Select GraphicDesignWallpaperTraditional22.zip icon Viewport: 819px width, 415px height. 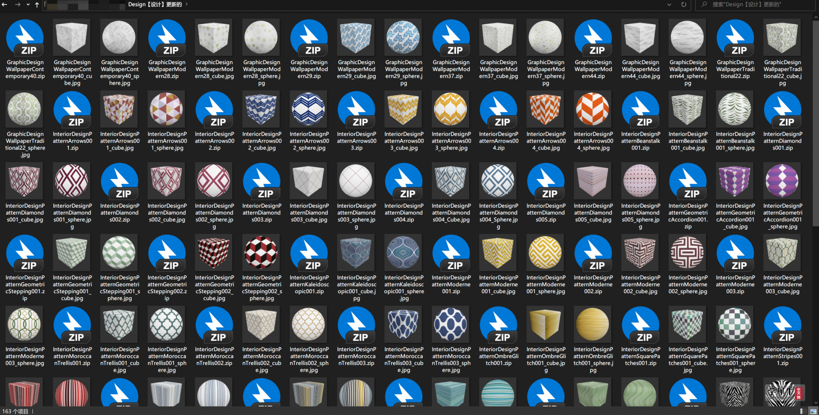point(735,37)
